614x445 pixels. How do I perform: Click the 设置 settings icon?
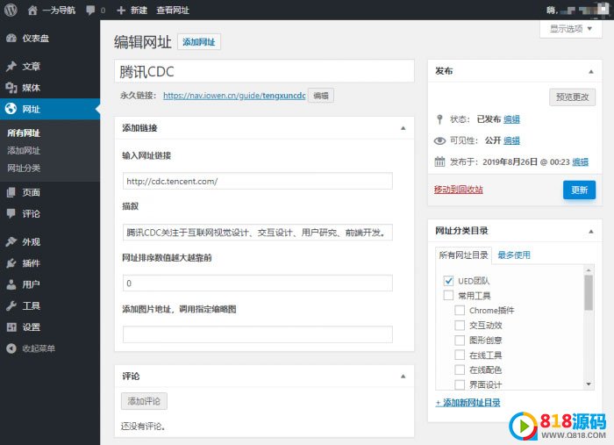tap(11, 327)
